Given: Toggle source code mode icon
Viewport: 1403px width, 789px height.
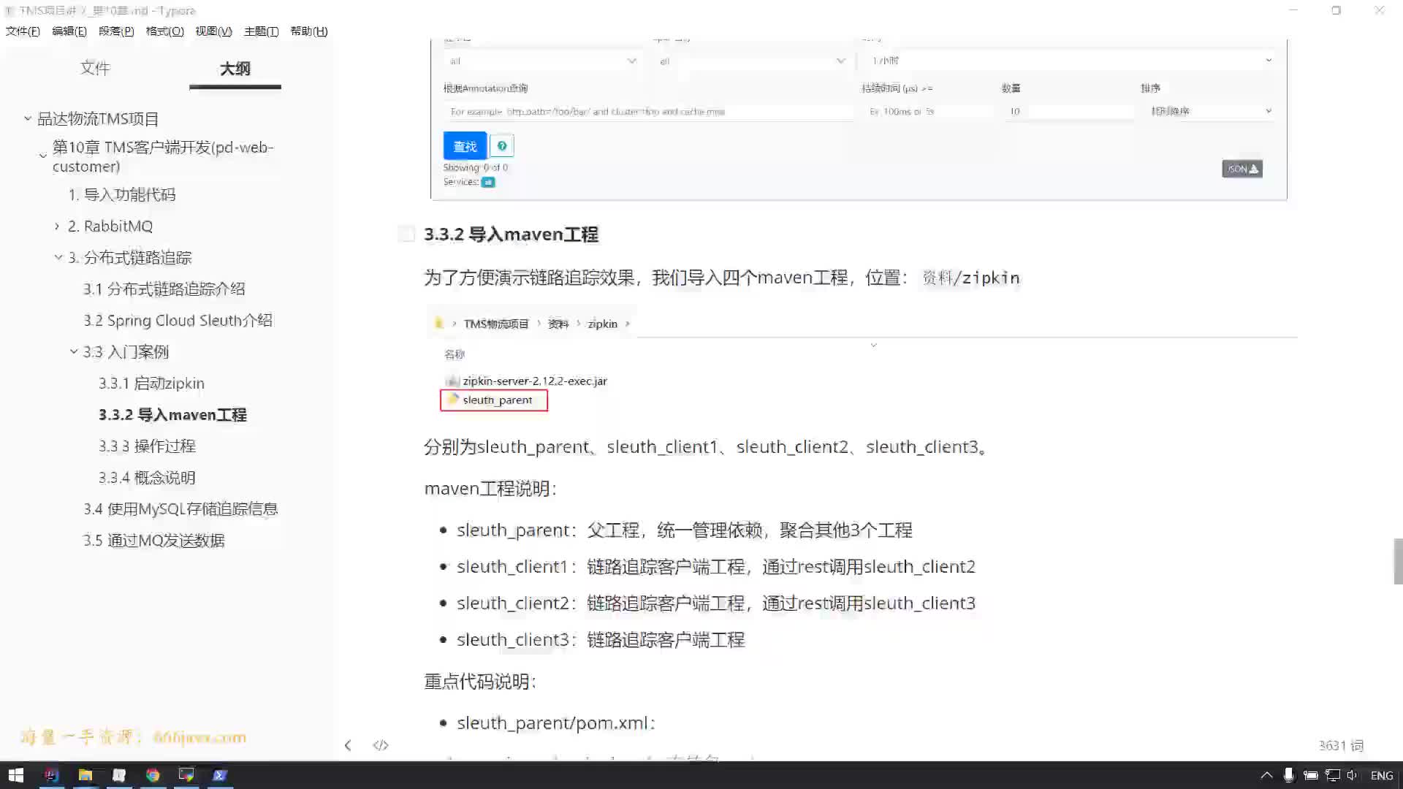Looking at the screenshot, I should coord(381,745).
